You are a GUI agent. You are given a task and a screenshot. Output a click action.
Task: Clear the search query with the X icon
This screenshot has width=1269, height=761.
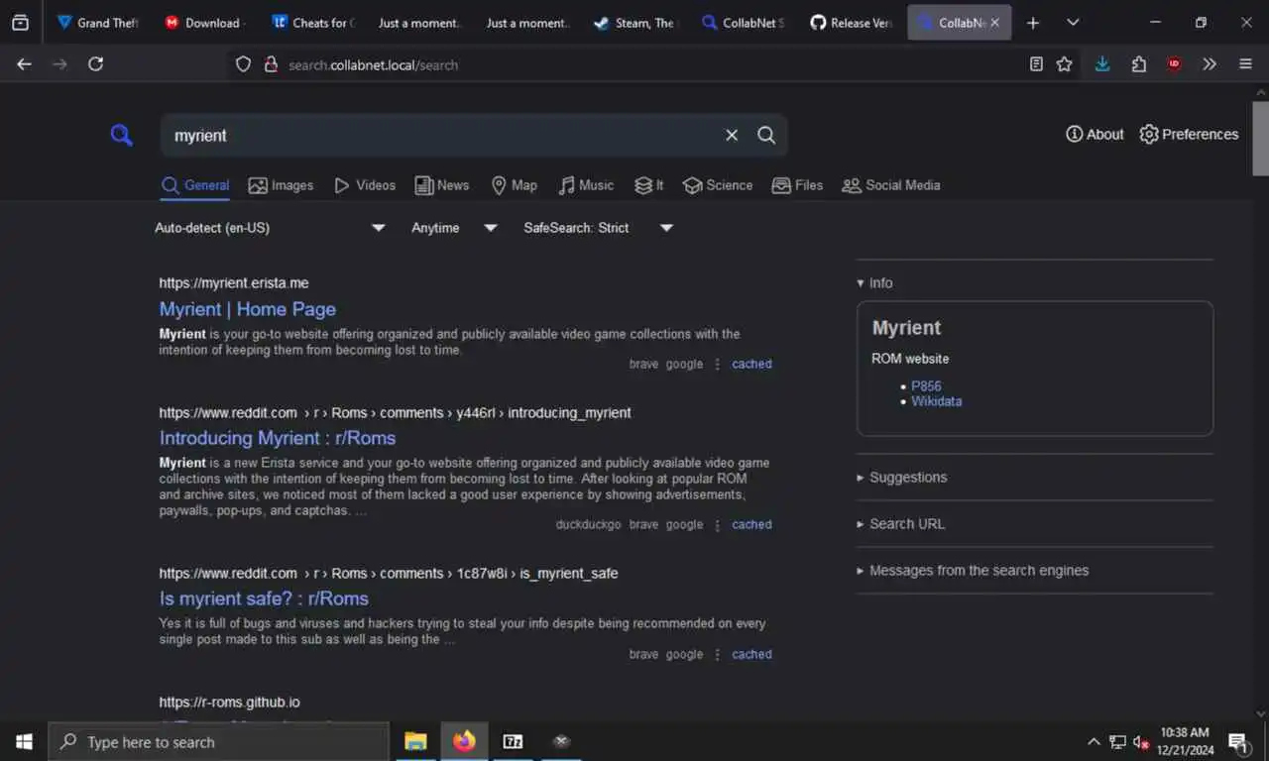(732, 135)
